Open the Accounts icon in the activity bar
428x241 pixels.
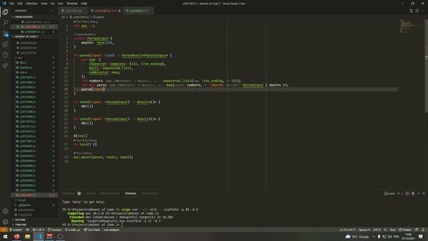[x=5, y=211]
